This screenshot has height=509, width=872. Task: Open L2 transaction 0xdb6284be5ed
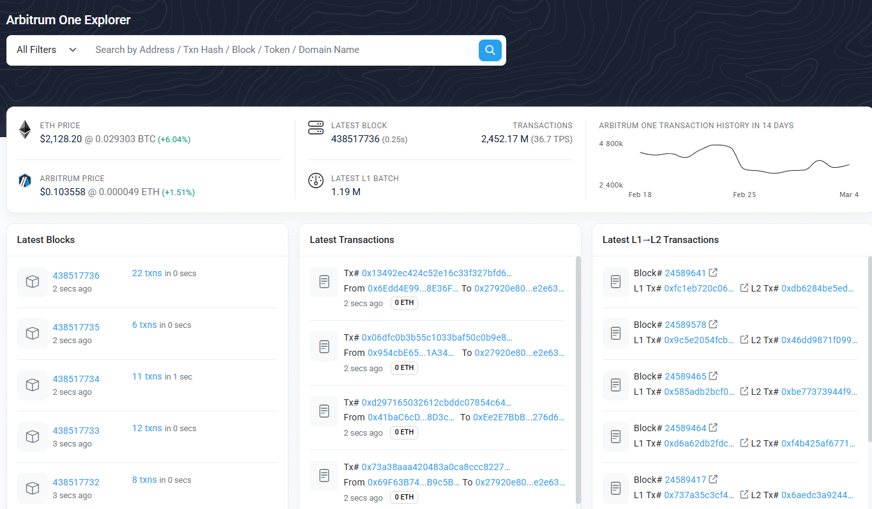coord(817,288)
